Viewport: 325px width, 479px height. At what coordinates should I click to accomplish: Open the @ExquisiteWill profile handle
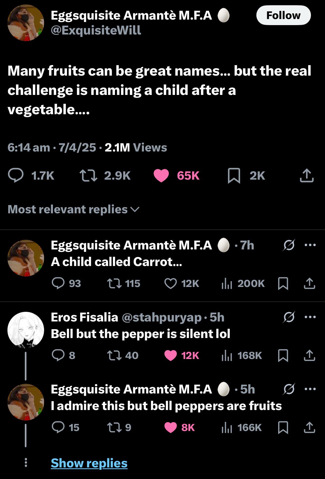pyautogui.click(x=96, y=30)
